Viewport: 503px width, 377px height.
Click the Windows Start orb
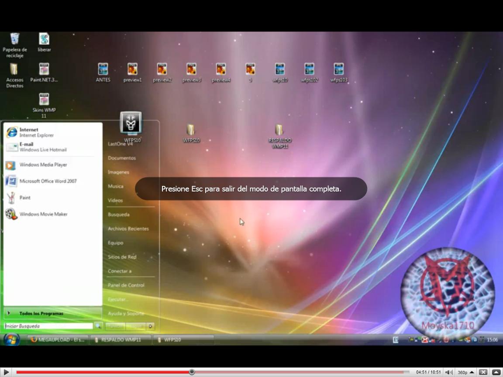(11, 339)
